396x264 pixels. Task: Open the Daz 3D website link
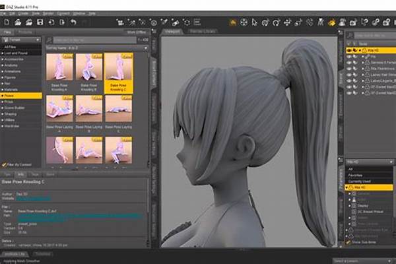click(x=32, y=197)
